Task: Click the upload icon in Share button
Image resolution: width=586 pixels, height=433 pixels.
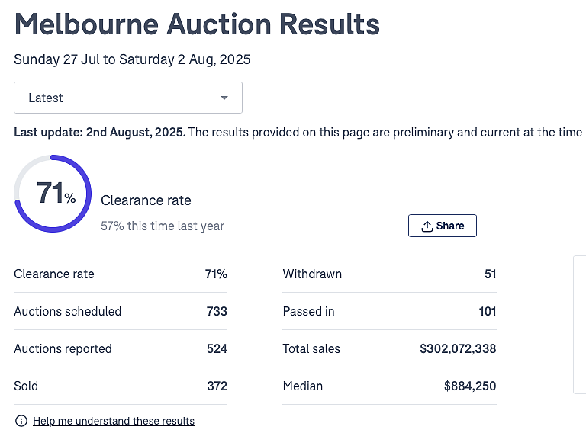Action: tap(427, 226)
